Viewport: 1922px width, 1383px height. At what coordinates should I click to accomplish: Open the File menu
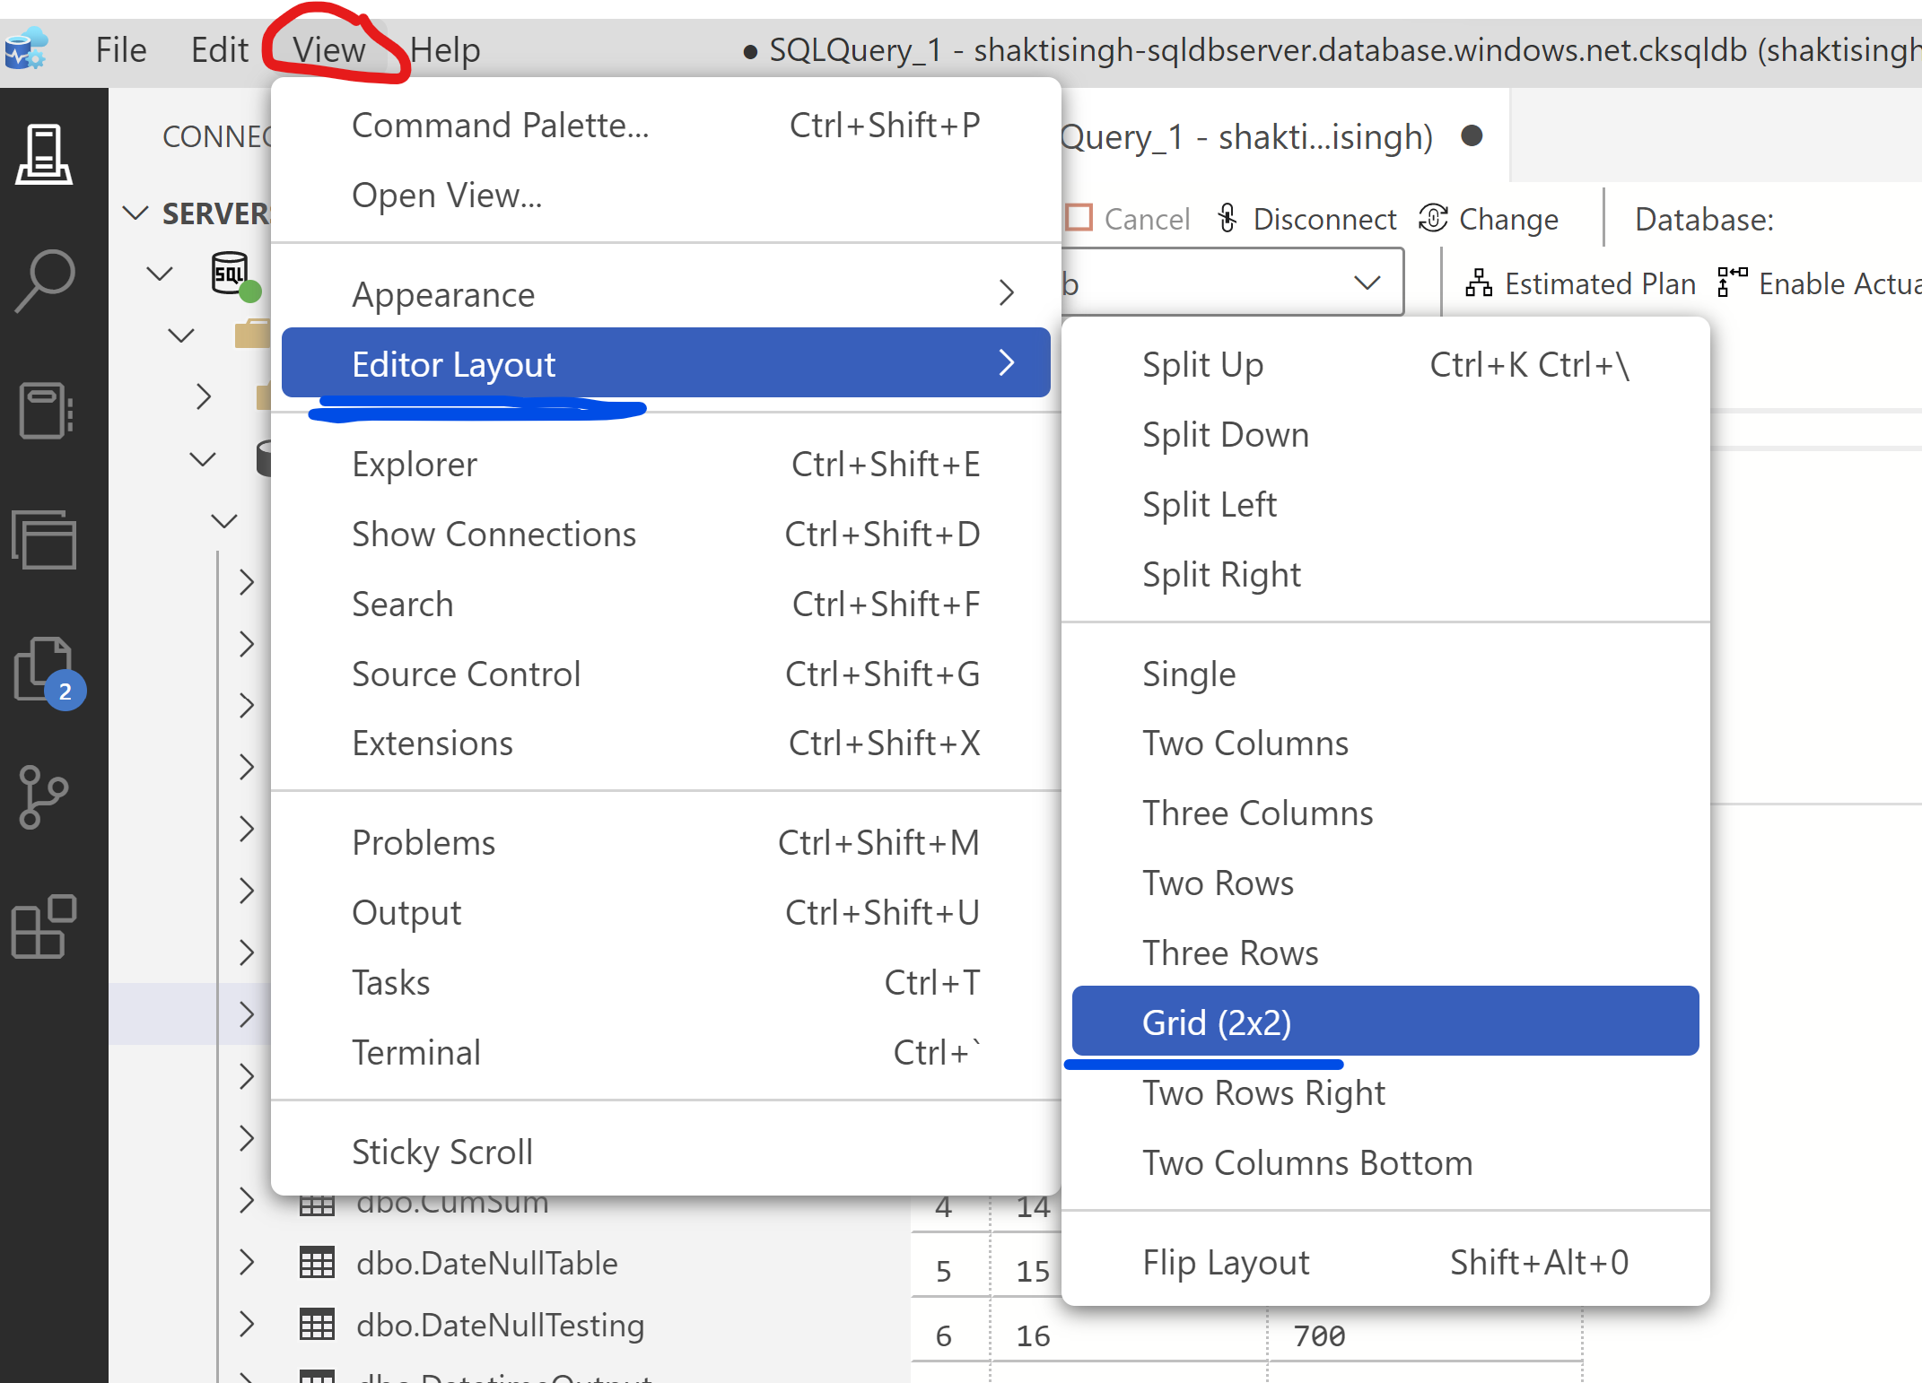121,49
